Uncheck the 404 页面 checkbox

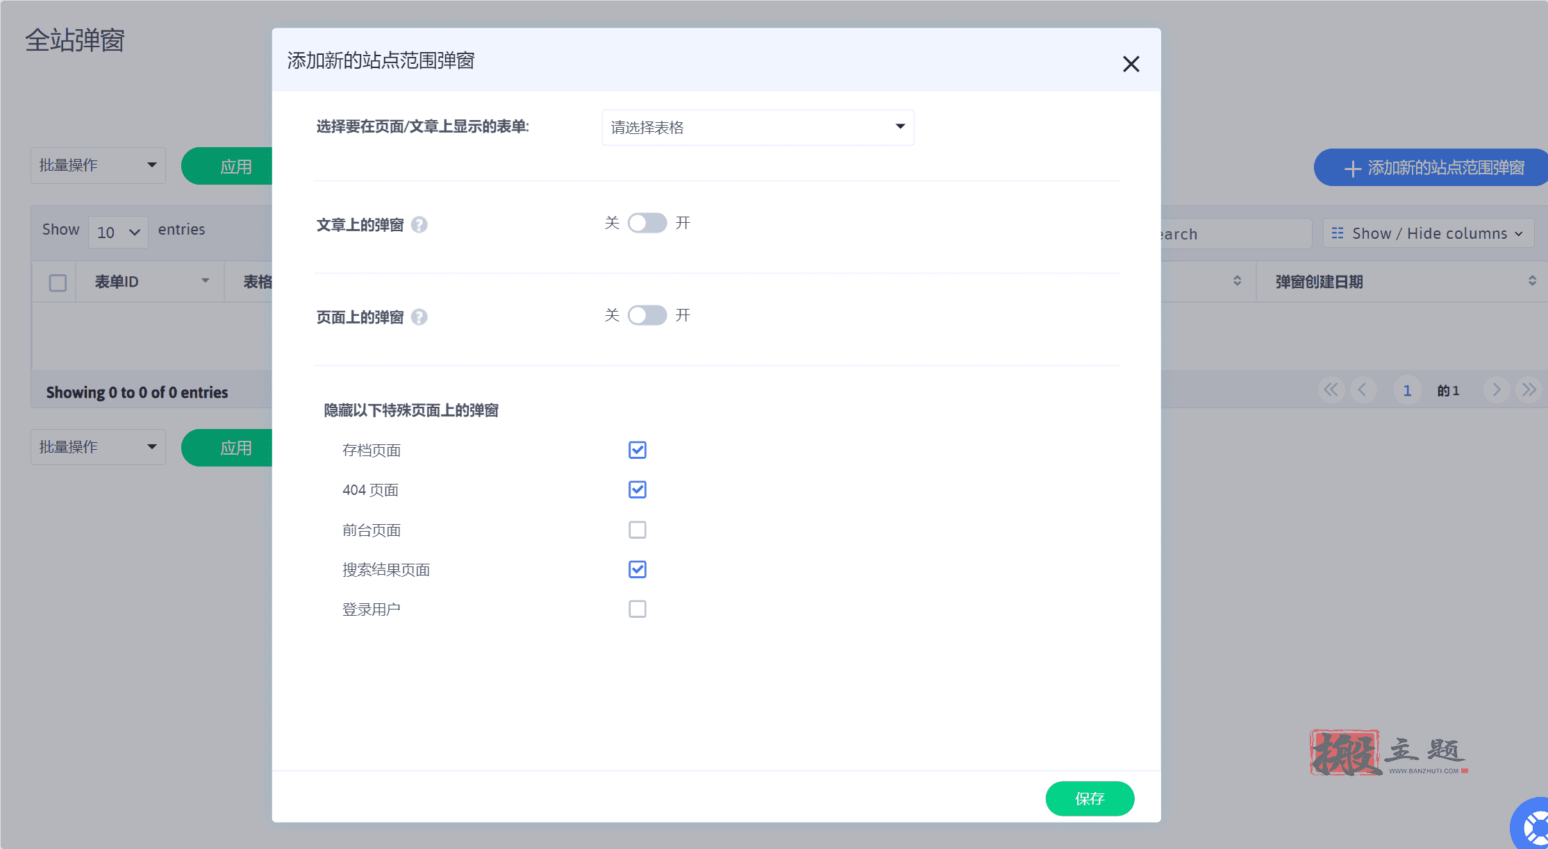click(637, 489)
